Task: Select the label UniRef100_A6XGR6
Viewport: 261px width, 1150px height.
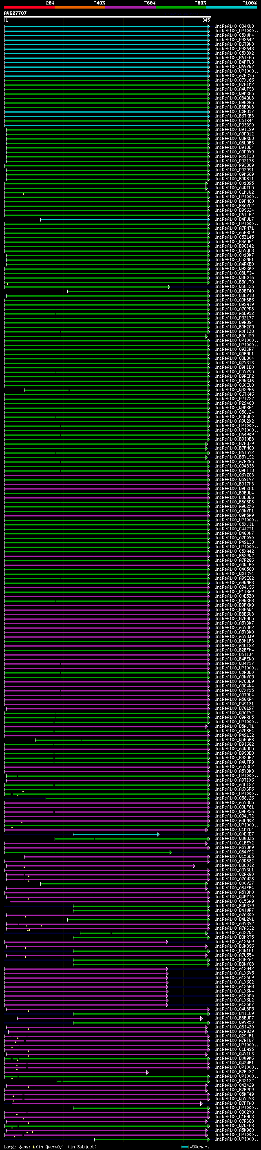Action: click(x=234, y=789)
